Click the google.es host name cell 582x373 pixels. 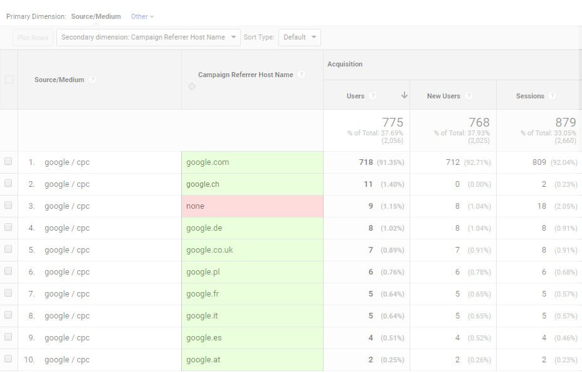[x=252, y=337]
